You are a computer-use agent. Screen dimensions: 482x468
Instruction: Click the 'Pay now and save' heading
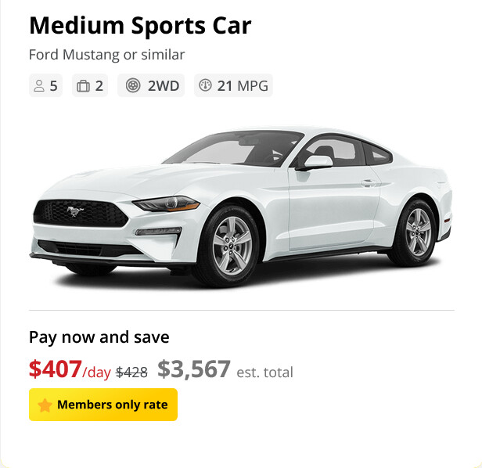(99, 337)
